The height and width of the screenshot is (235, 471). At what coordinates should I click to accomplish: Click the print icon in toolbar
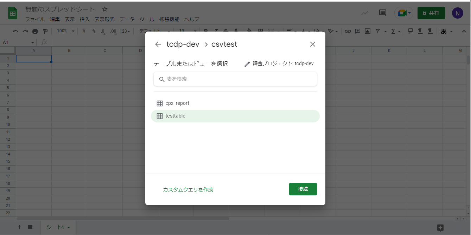tap(35, 31)
